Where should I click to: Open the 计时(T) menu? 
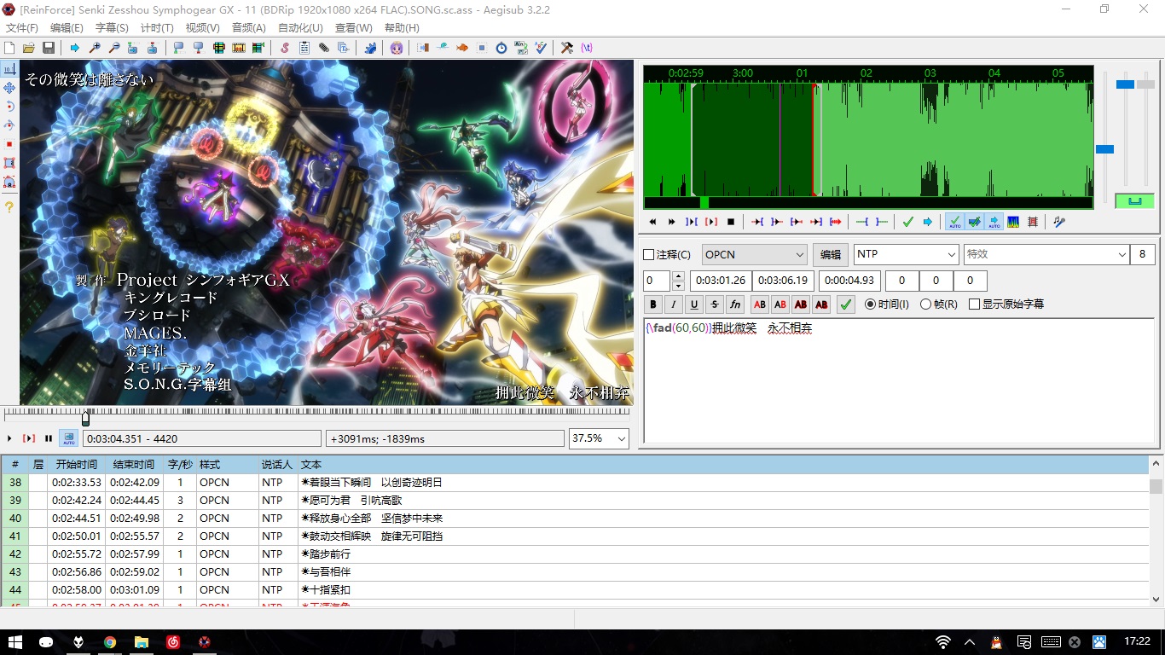(x=157, y=28)
